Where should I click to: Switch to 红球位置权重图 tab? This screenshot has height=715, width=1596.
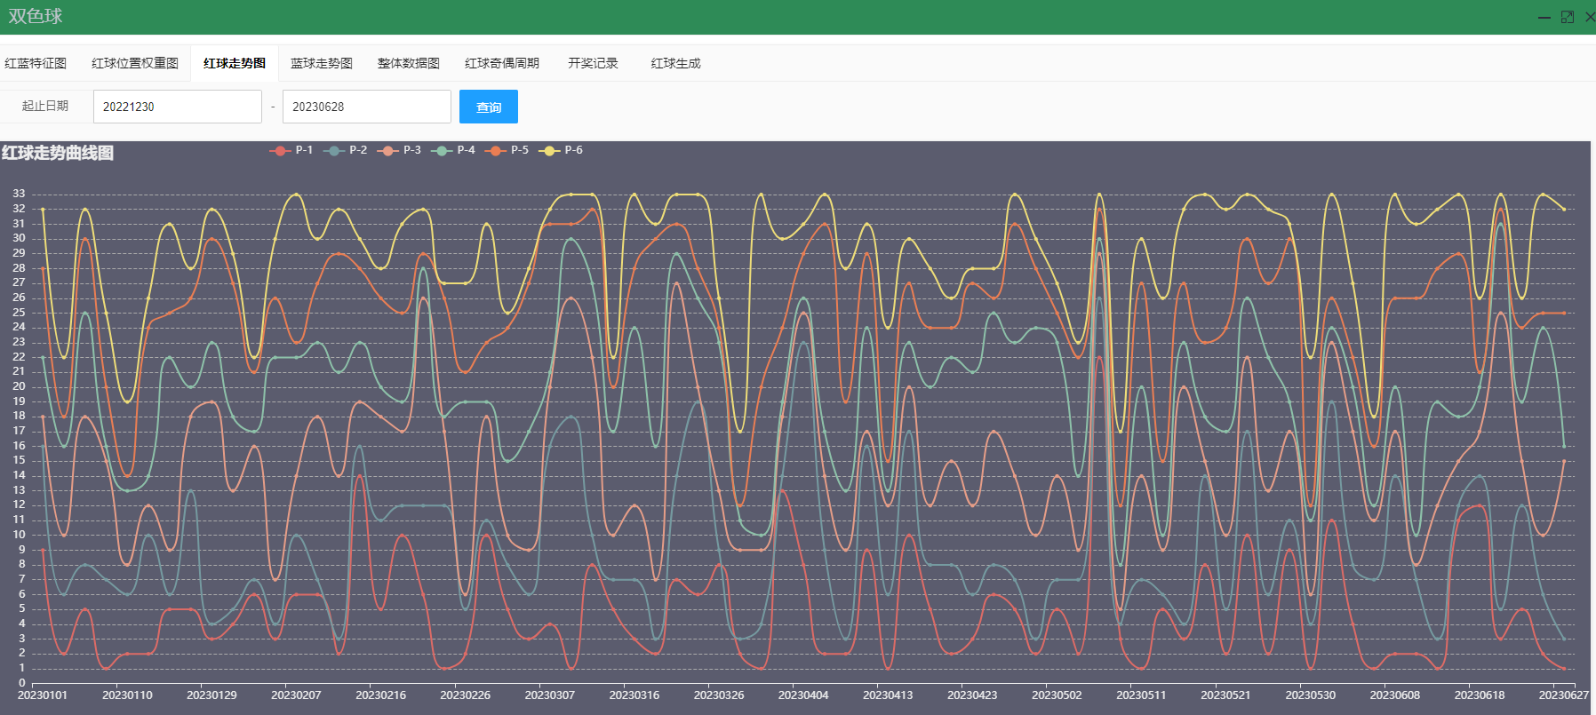pyautogui.click(x=135, y=63)
